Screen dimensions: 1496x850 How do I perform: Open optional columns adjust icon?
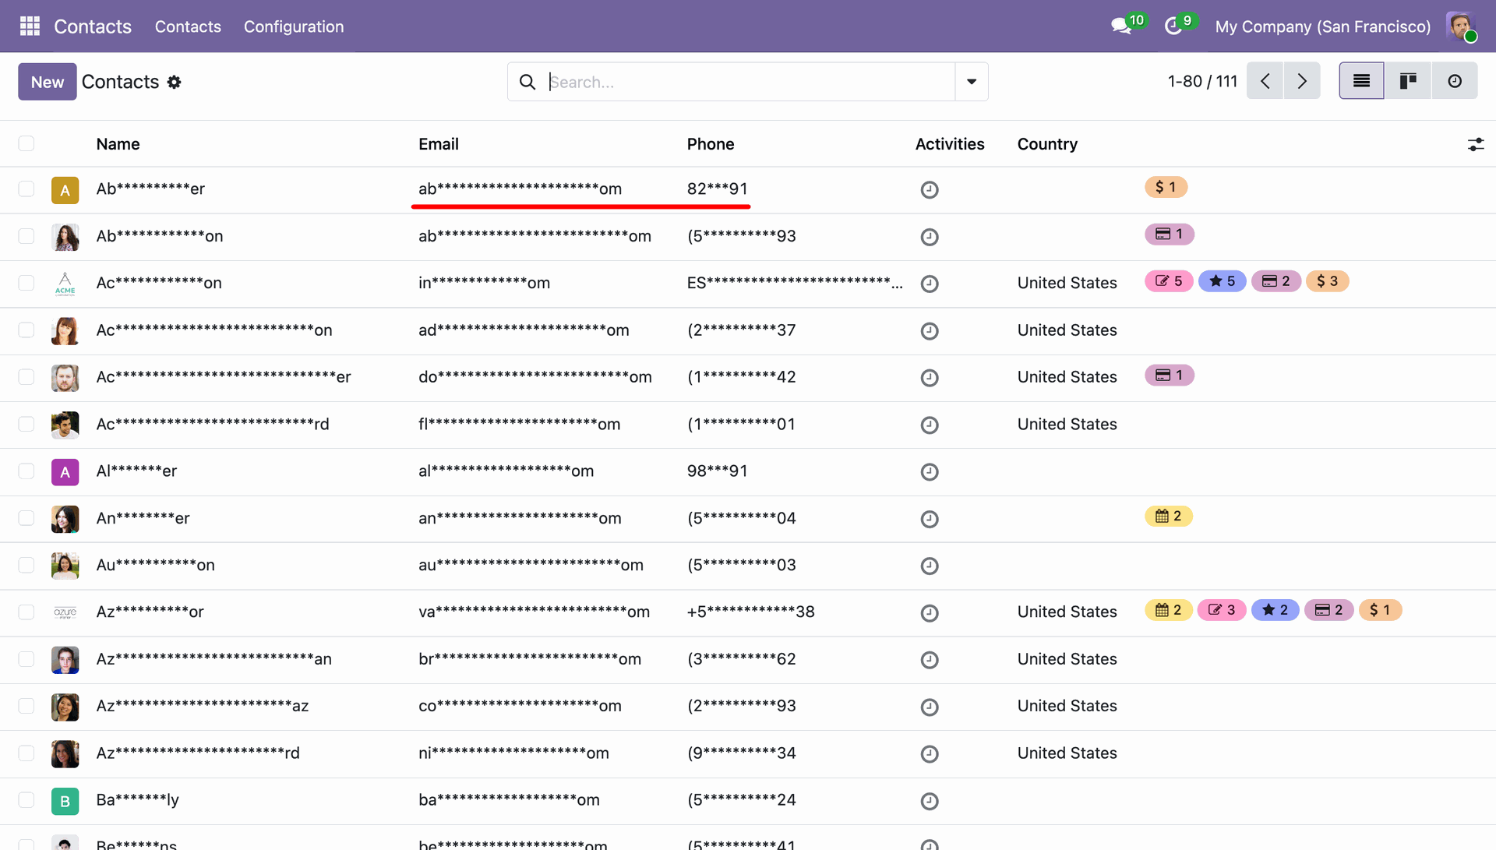coord(1476,144)
